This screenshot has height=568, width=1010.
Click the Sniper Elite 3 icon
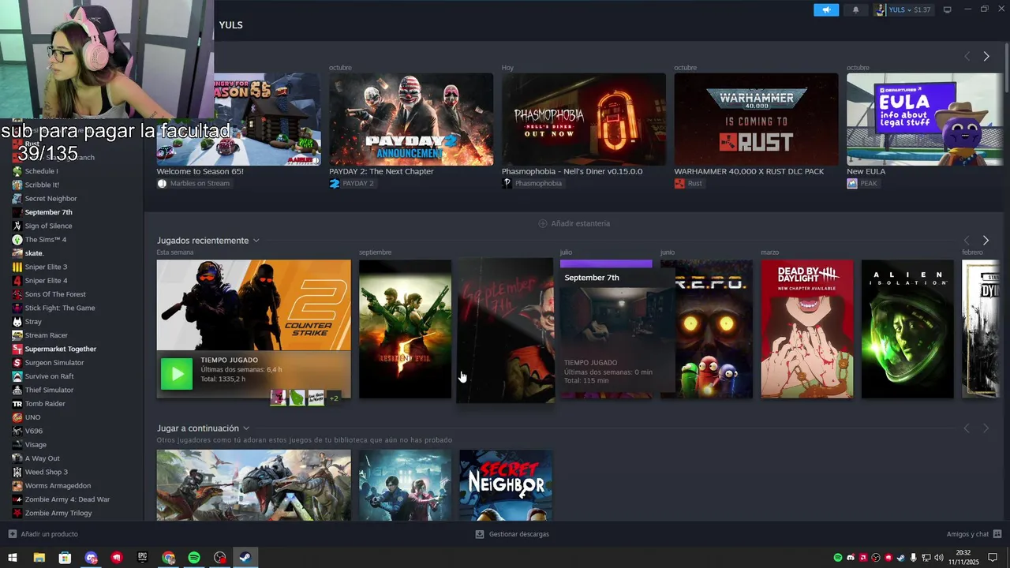coord(17,267)
